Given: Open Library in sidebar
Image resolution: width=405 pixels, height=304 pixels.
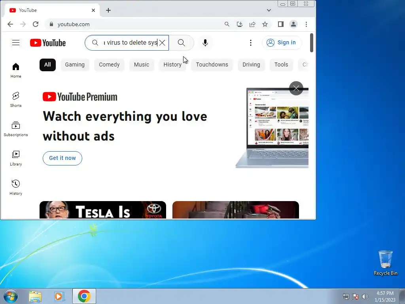Looking at the screenshot, I should 16,158.
